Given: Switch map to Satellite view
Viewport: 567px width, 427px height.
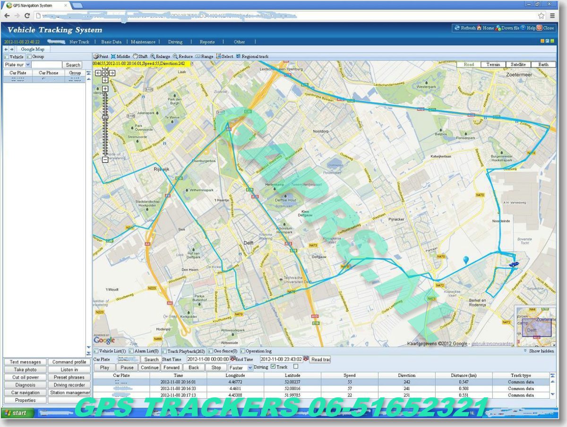Looking at the screenshot, I should pos(518,65).
